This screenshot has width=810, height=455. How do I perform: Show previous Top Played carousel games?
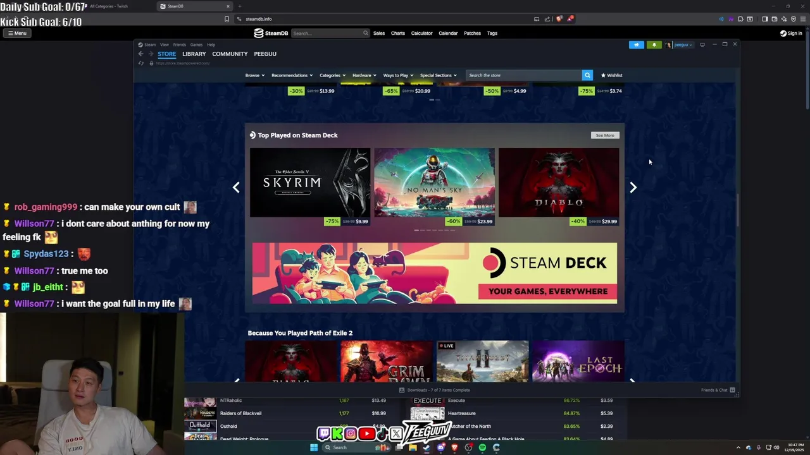(236, 187)
